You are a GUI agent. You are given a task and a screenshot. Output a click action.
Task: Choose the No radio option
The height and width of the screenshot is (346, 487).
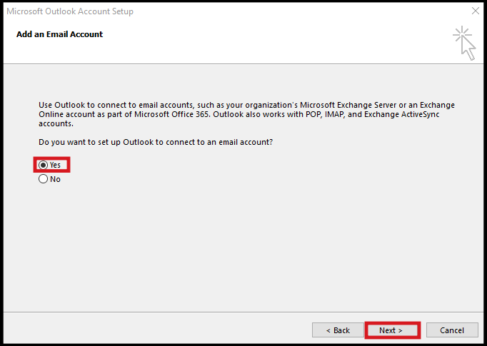pyautogui.click(x=49, y=179)
